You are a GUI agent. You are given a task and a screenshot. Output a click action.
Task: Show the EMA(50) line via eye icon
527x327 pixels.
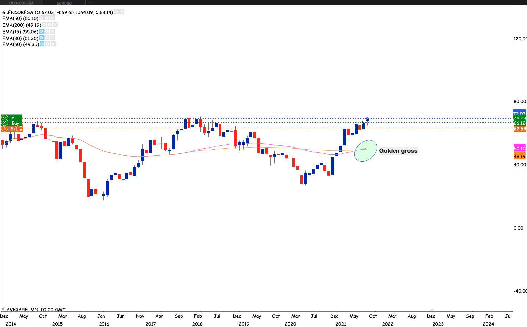(x=41, y=18)
